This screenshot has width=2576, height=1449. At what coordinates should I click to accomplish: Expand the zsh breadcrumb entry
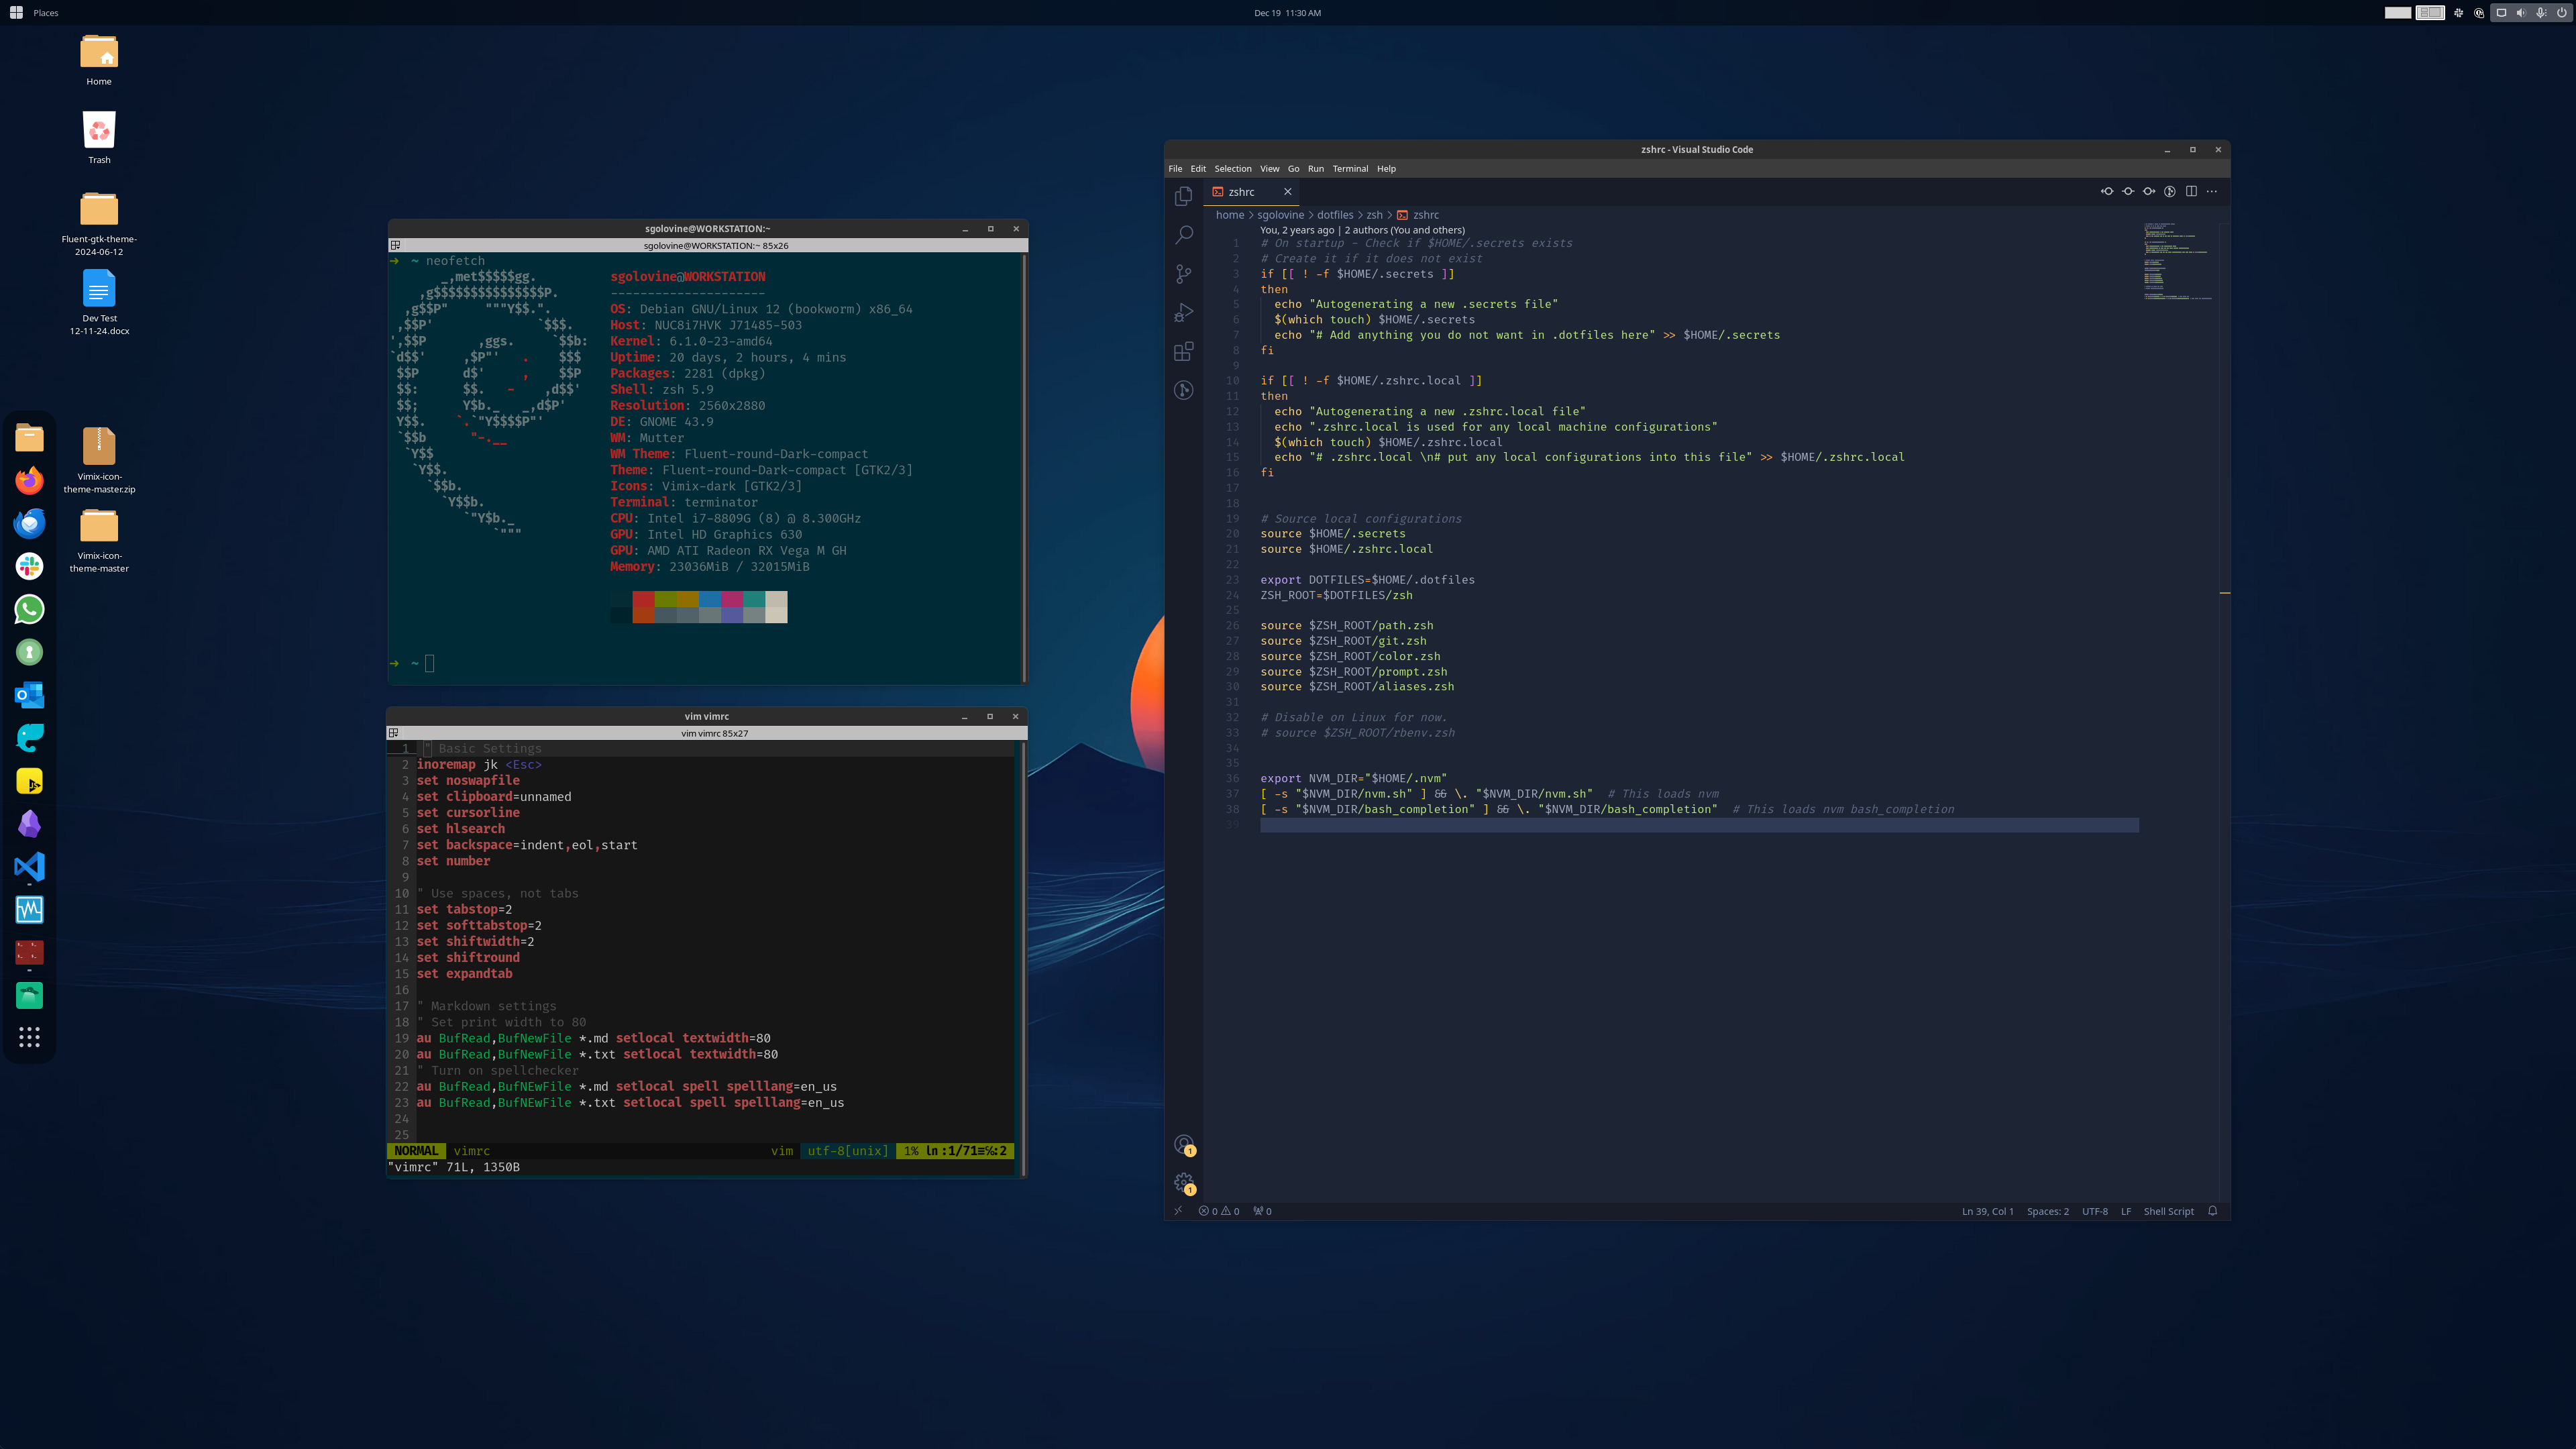(x=1374, y=214)
